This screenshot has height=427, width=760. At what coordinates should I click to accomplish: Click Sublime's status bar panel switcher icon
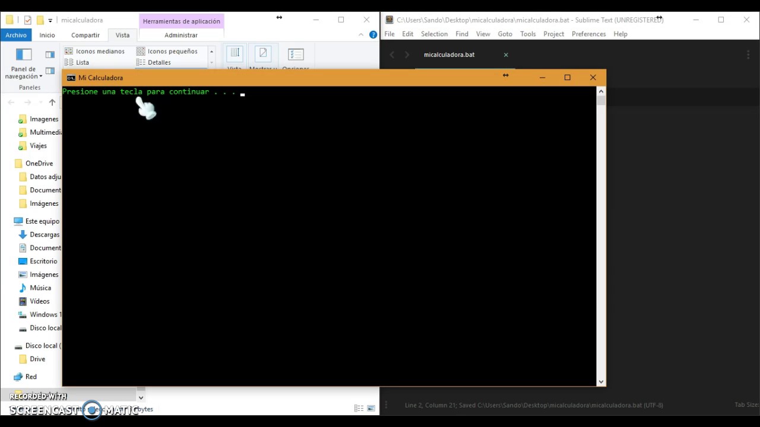pos(386,405)
